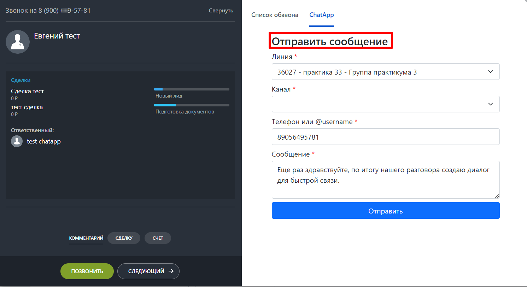The height and width of the screenshot is (287, 527).
Task: Open the Сделка тест deal
Action: point(28,91)
